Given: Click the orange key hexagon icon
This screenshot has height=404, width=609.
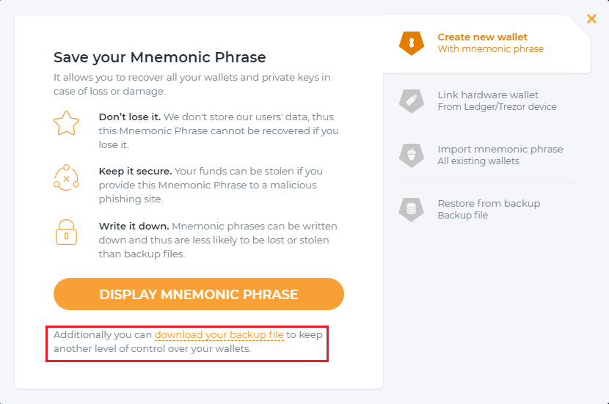Looking at the screenshot, I should pyautogui.click(x=412, y=43).
